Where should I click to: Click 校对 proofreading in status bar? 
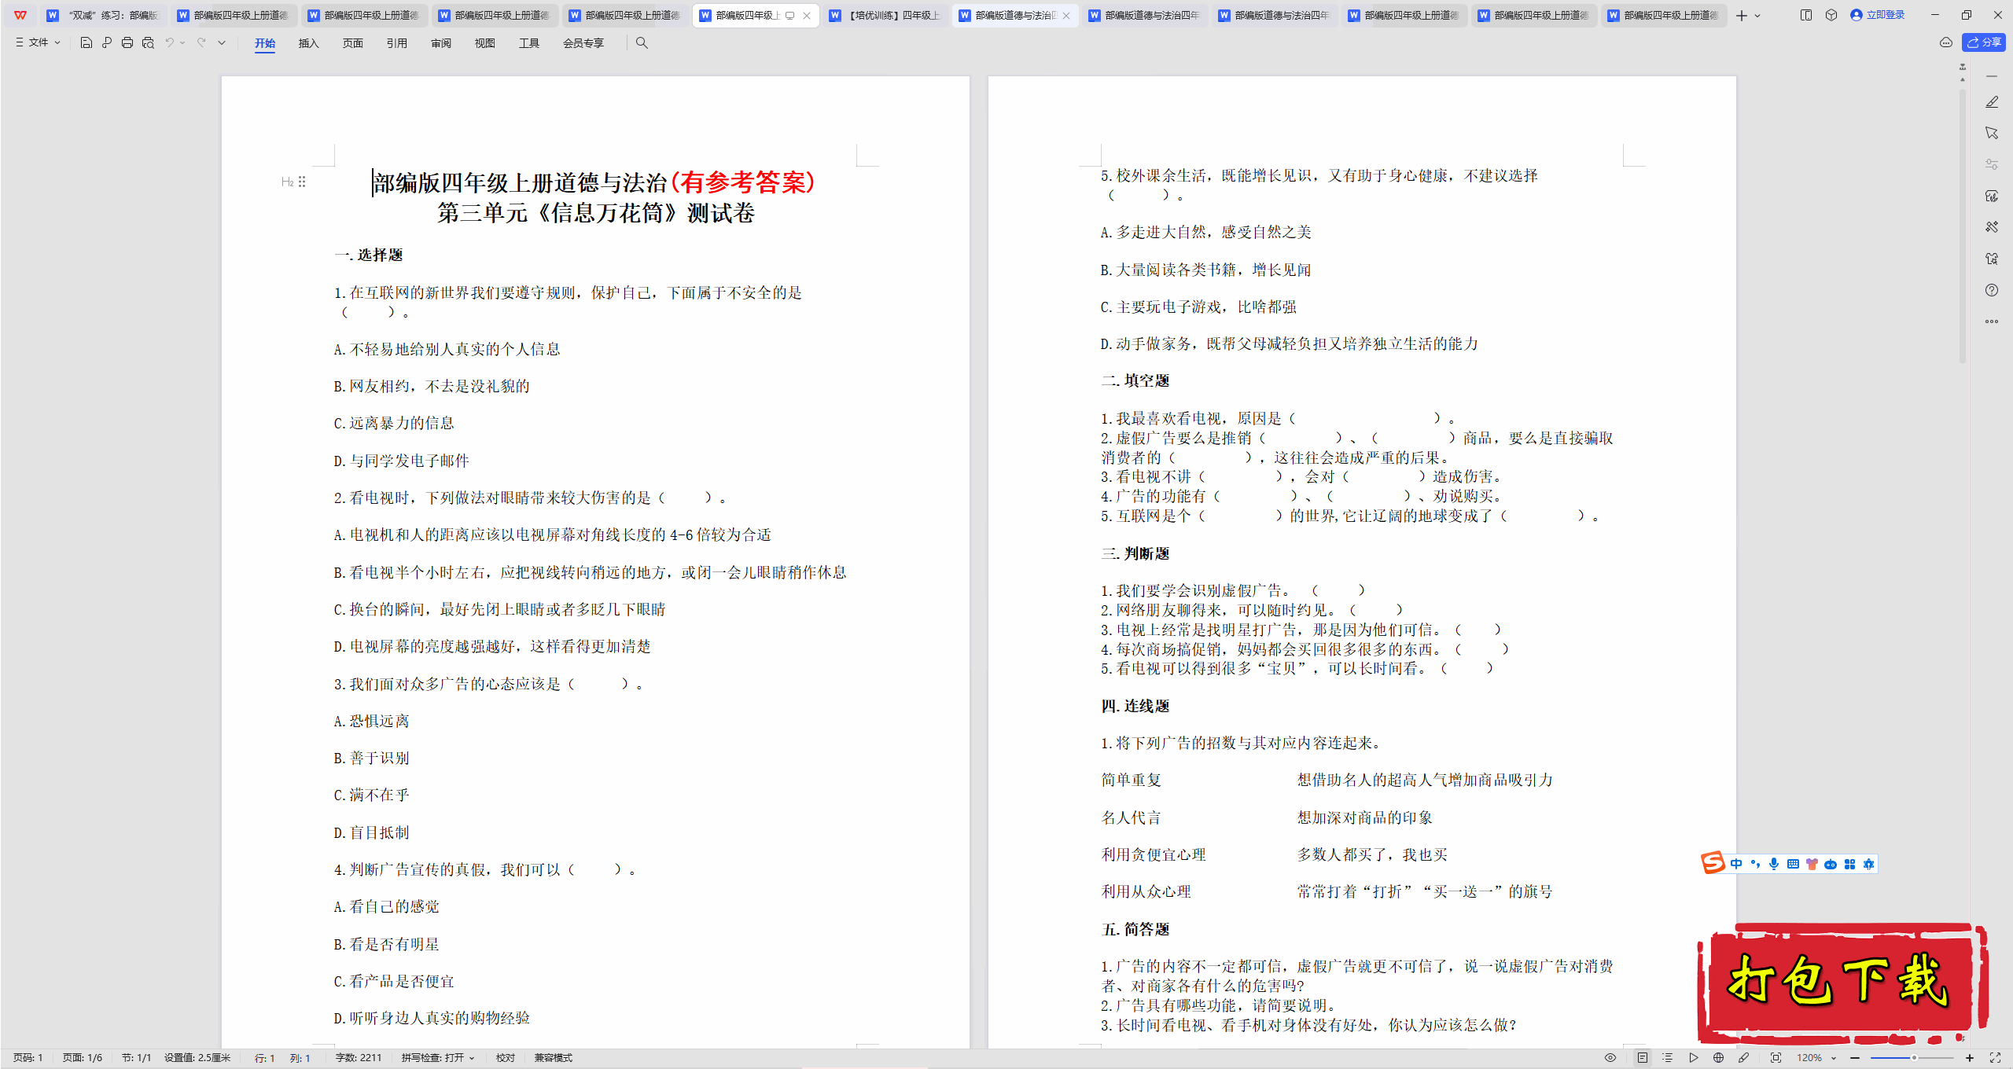pos(506,1058)
